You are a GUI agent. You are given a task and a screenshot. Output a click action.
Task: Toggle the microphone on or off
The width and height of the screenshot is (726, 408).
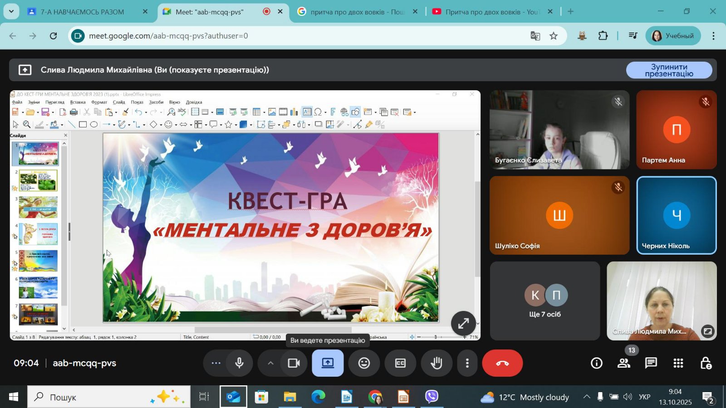point(239,363)
